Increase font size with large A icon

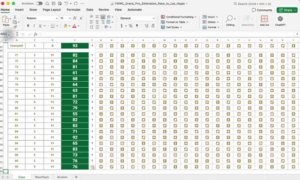[75, 18]
